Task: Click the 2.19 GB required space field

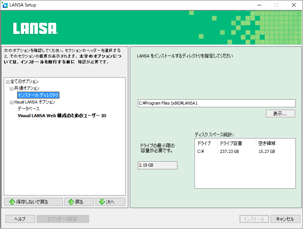Action: click(158, 165)
